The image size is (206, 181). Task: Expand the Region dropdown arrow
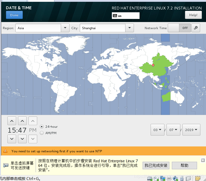click(x=65, y=28)
